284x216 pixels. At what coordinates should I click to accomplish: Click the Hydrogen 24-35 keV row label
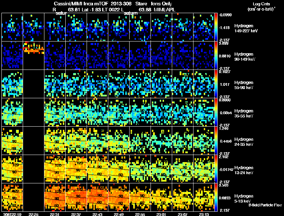coord(244,142)
